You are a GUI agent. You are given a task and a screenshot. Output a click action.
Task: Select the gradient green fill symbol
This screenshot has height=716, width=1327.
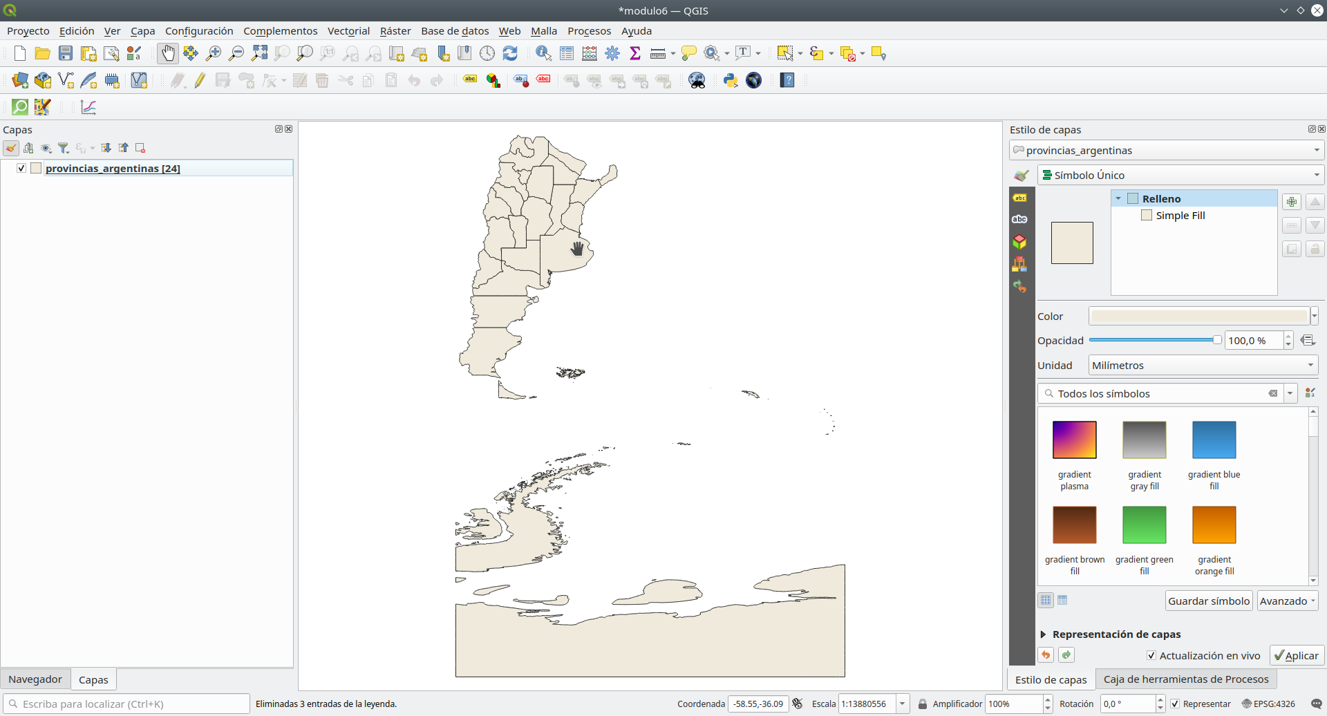(x=1144, y=540)
